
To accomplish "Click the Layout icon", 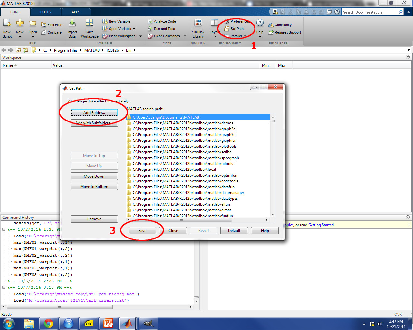I will coord(215,23).
